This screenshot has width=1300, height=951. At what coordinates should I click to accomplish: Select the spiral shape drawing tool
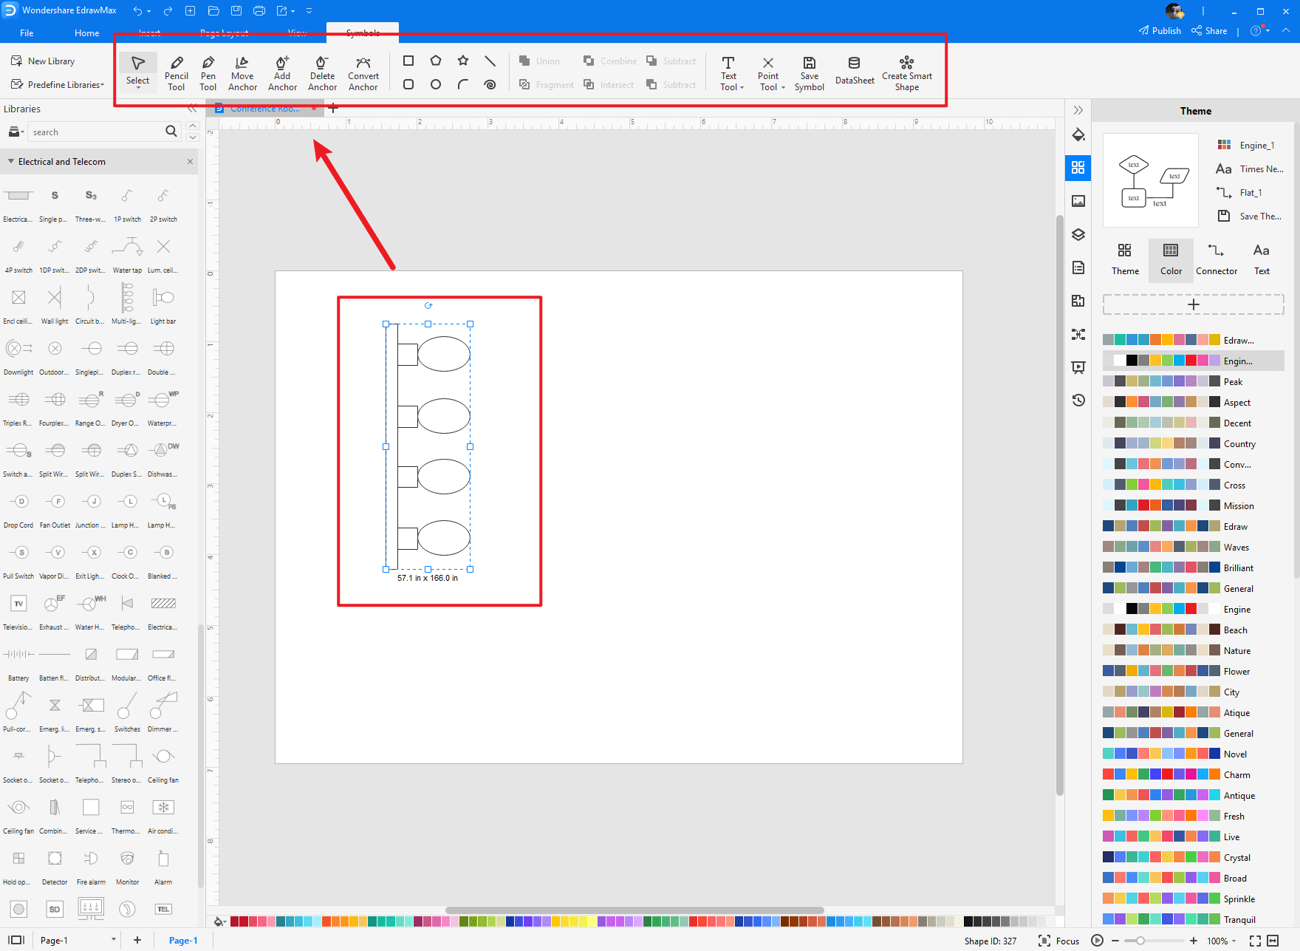(x=490, y=84)
